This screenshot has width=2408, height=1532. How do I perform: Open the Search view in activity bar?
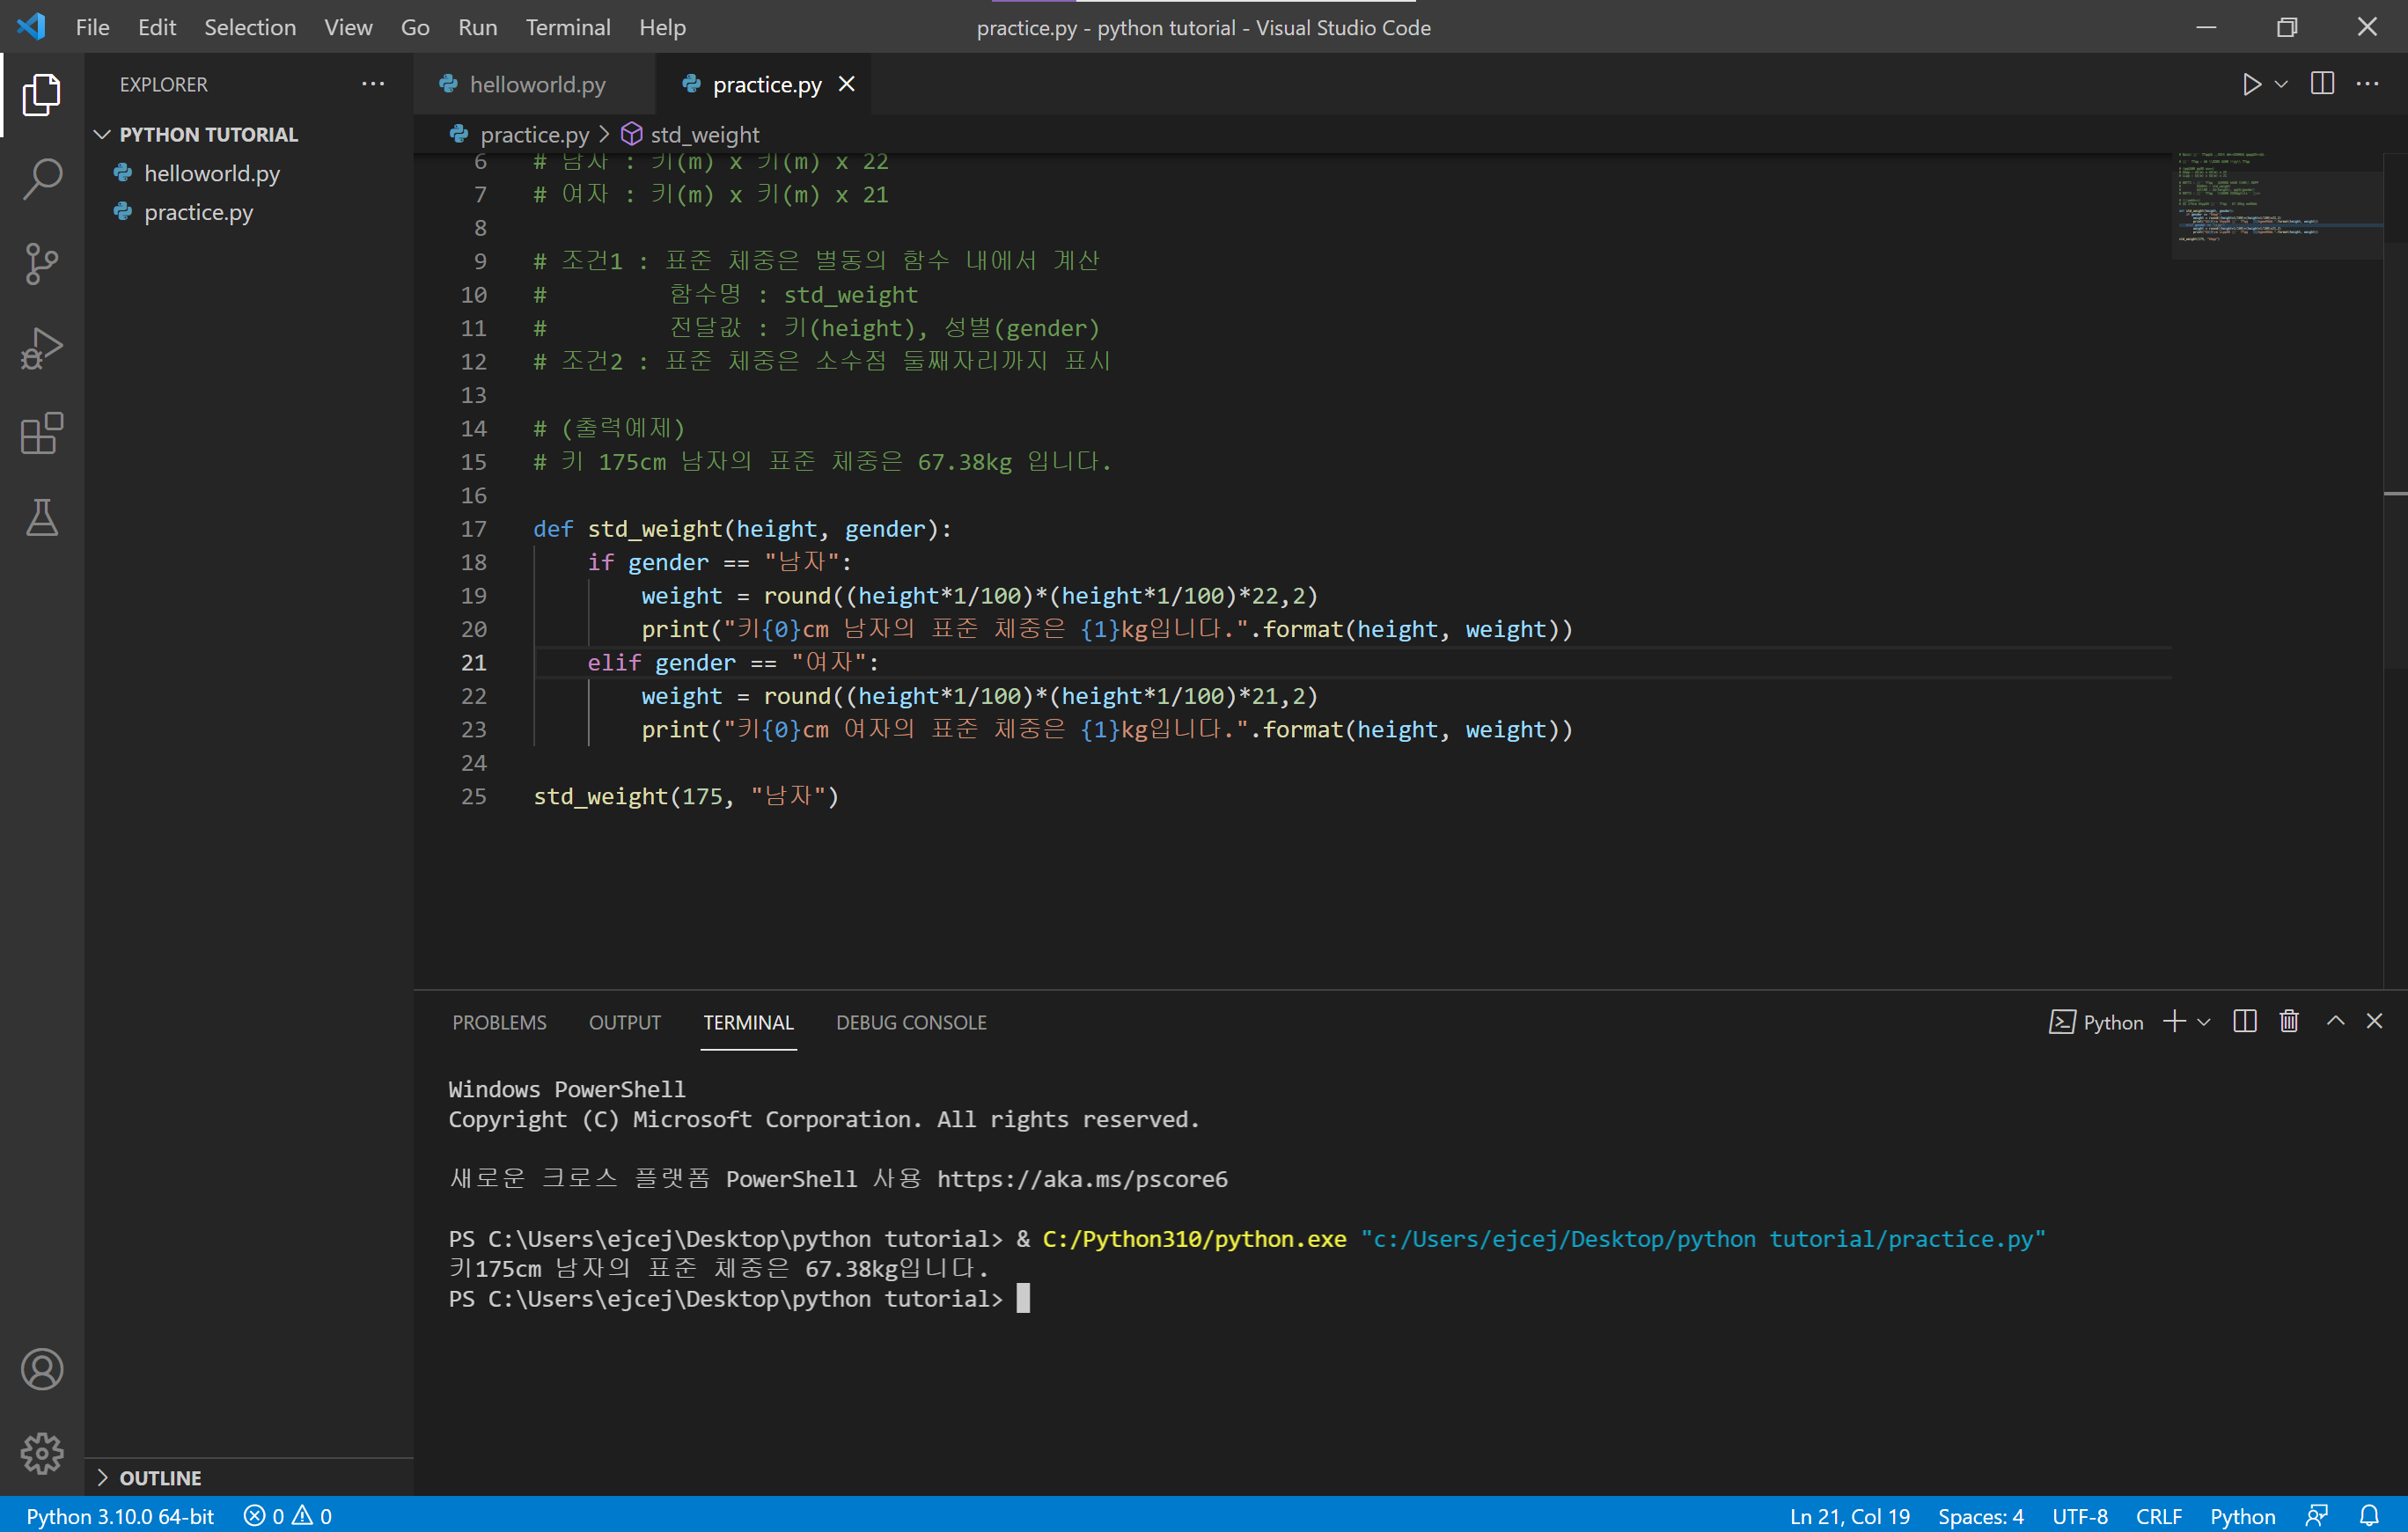(42, 180)
